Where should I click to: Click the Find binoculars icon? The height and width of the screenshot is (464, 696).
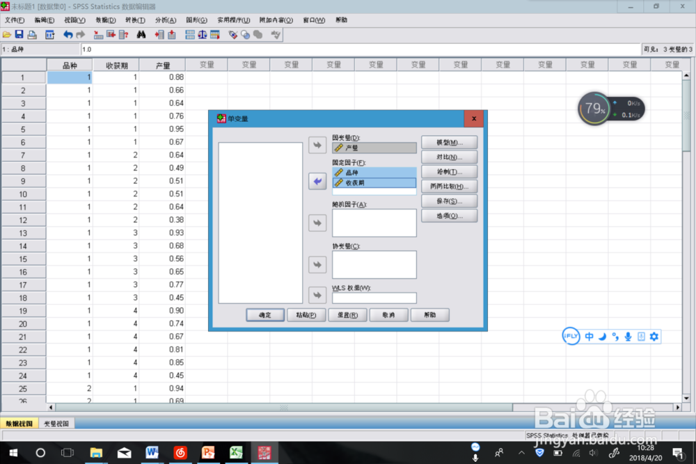[x=141, y=35]
